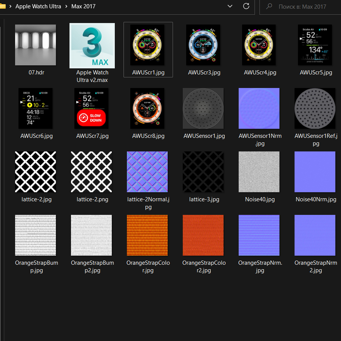The width and height of the screenshot is (341, 341).
Task: Select the AWUScr4.jpg thumbnail
Action: [x=259, y=45]
